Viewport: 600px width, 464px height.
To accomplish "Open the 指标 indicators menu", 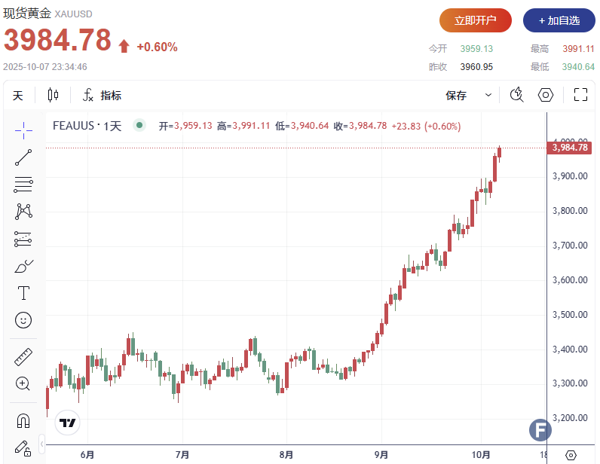I will [x=102, y=95].
